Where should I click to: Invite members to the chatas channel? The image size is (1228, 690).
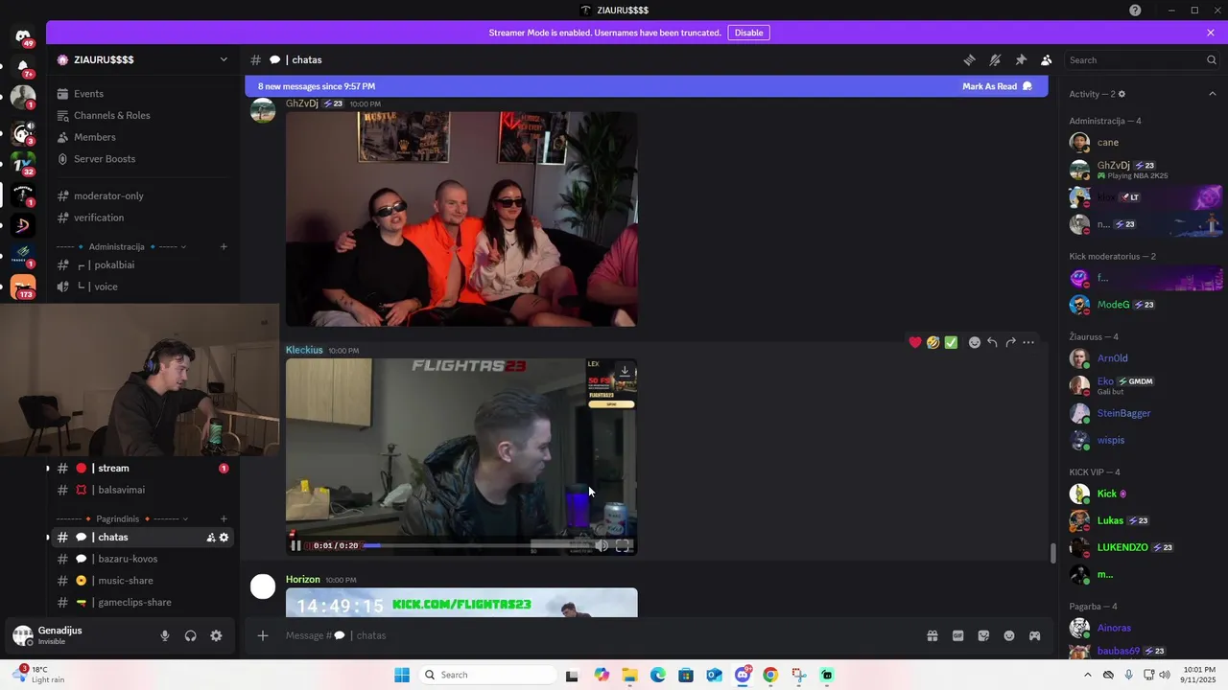point(210,538)
